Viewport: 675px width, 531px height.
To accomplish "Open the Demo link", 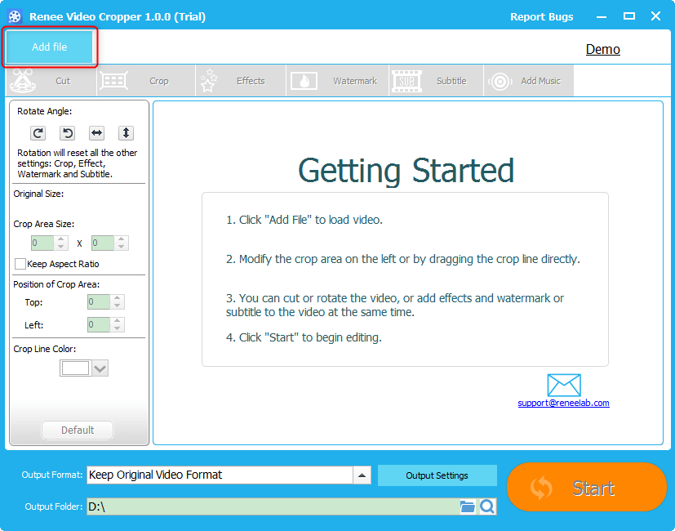I will pos(602,50).
